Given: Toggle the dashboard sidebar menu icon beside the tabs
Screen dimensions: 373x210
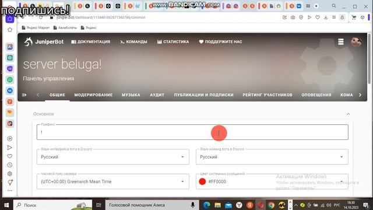Looking at the screenshot, I should pos(24,94).
